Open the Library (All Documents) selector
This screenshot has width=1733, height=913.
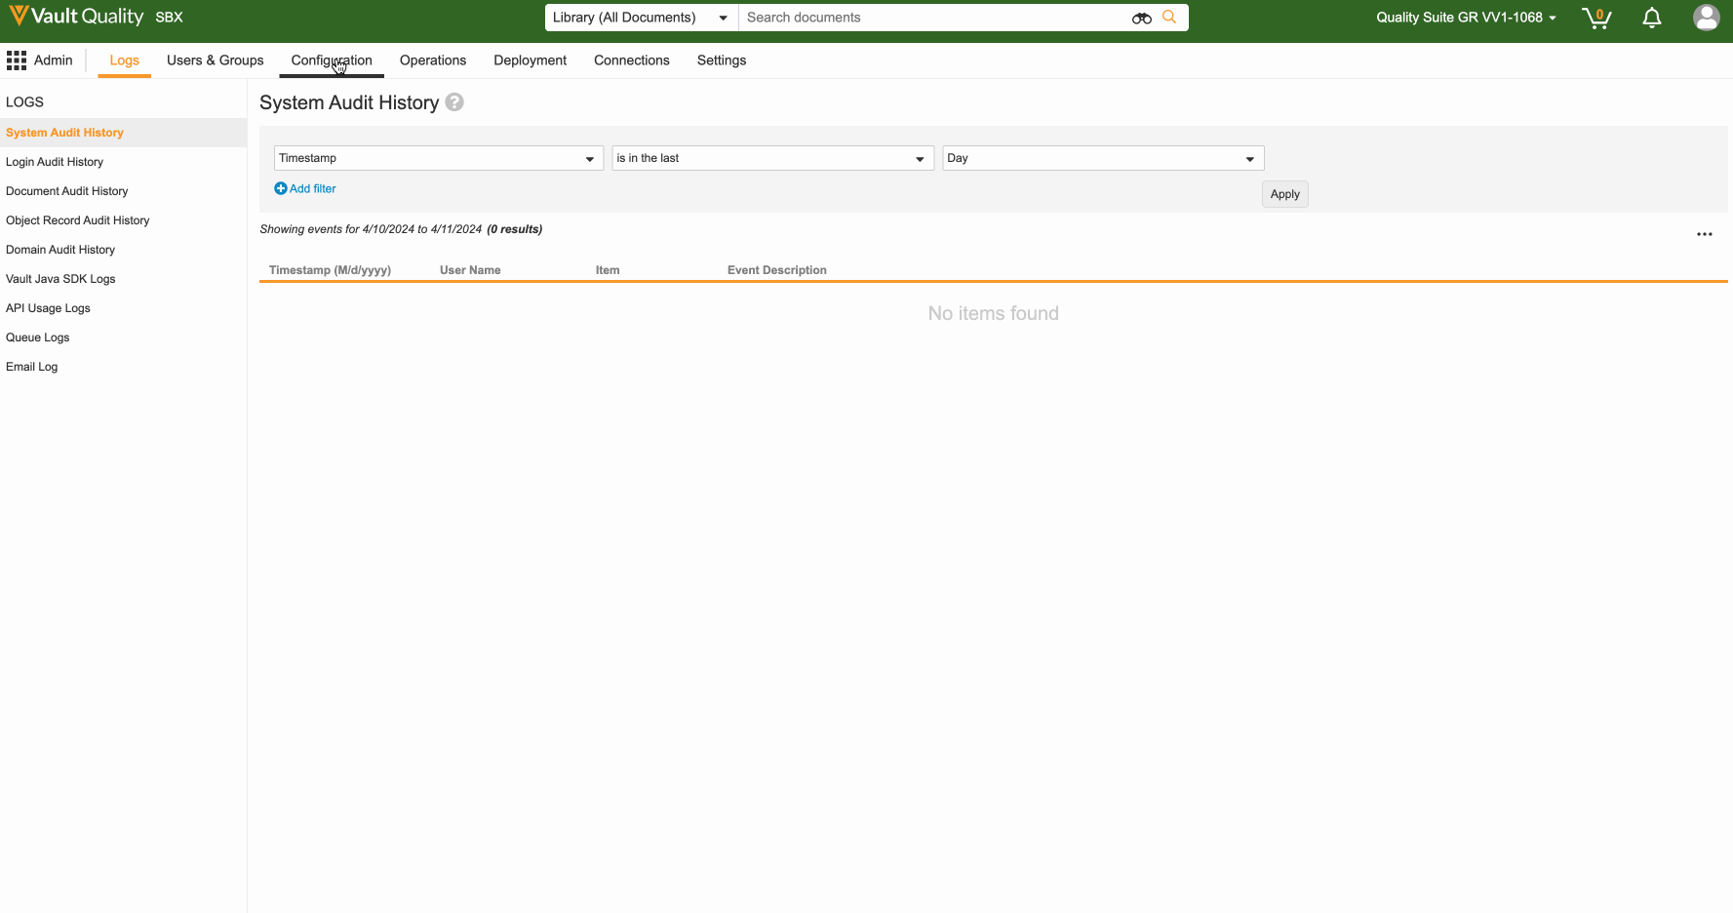640,18
